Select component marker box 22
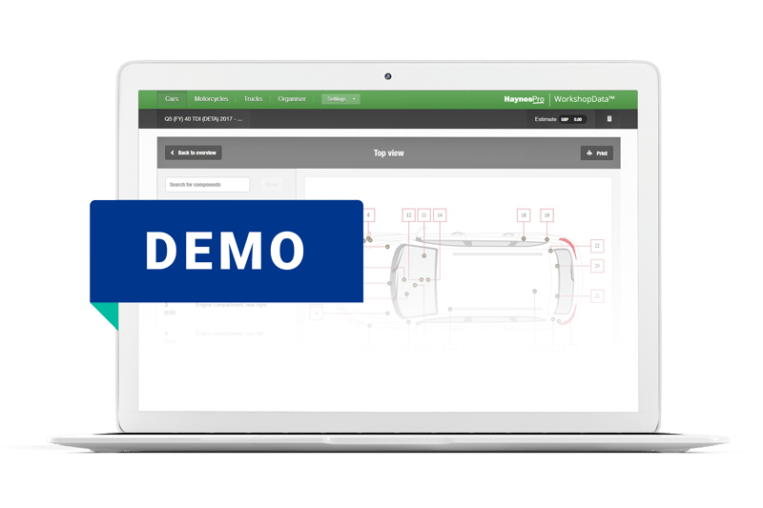 pos(597,246)
